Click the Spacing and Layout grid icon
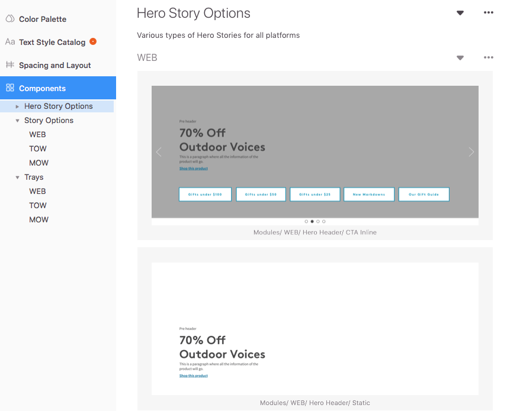The height and width of the screenshot is (411, 507). (x=10, y=65)
